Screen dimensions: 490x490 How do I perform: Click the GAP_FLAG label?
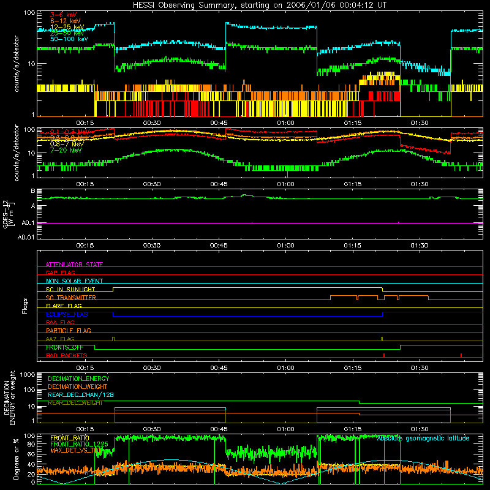(x=60, y=273)
